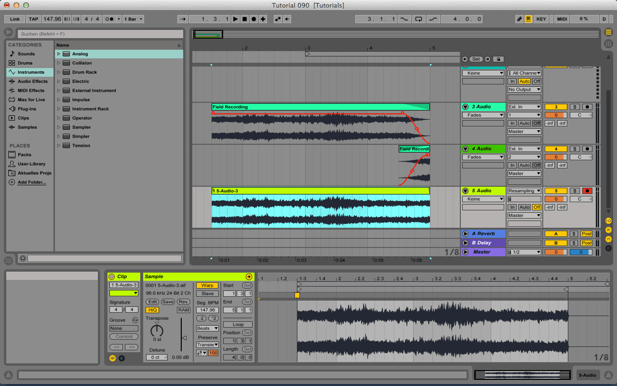Click the Rev. button to reverse sample
Screen dimensions: 617x386
coord(183,302)
